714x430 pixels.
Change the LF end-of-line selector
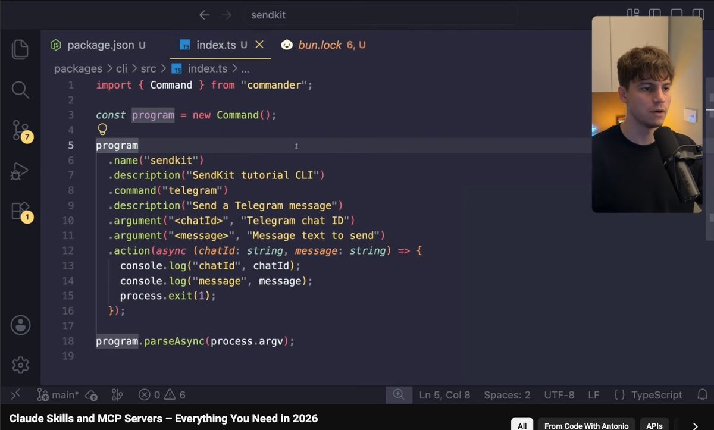click(594, 395)
